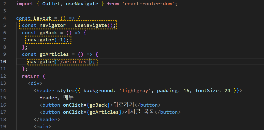Click line number 5 in the gutter
Viewport: 264px width, 130px height.
point(5,25)
